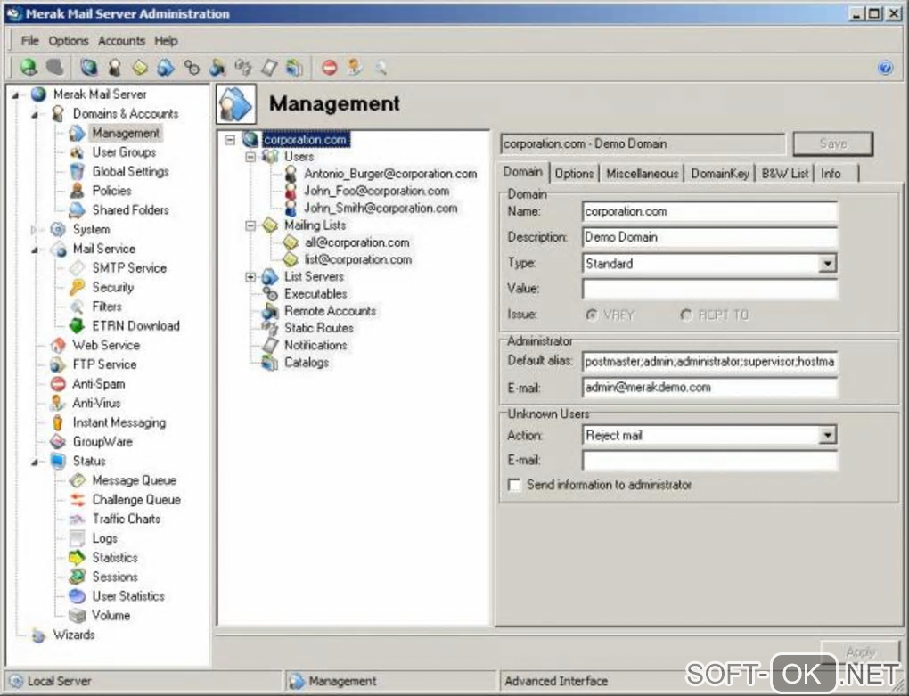Open the Options menu
Viewport: 909px width, 696px height.
point(69,41)
